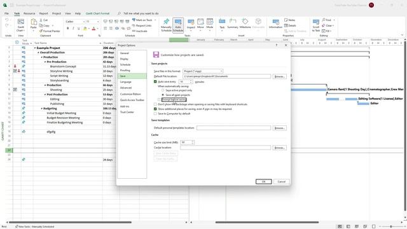Open the File menu
This screenshot has height=229, width=407.
pos(6,13)
